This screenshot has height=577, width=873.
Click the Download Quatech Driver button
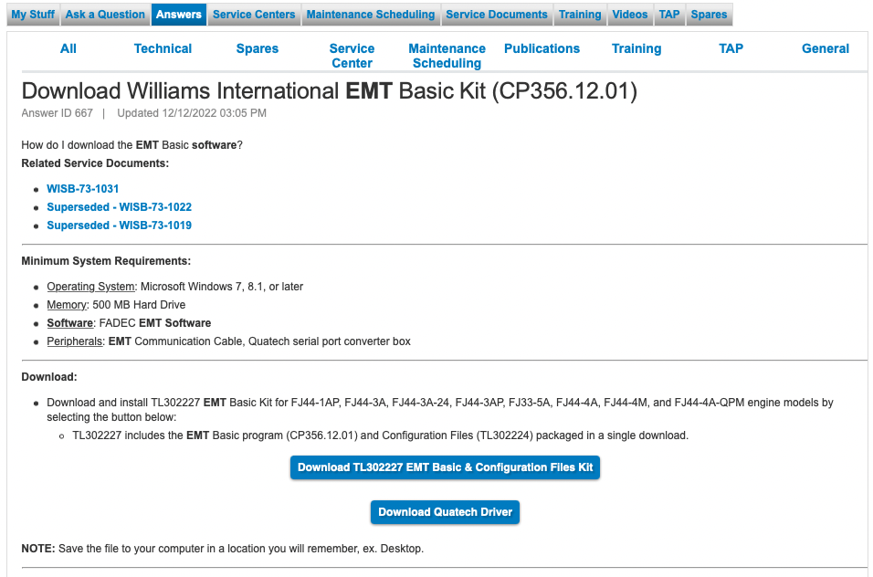445,512
